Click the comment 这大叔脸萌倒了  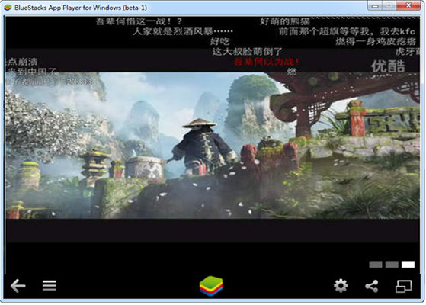pos(247,52)
